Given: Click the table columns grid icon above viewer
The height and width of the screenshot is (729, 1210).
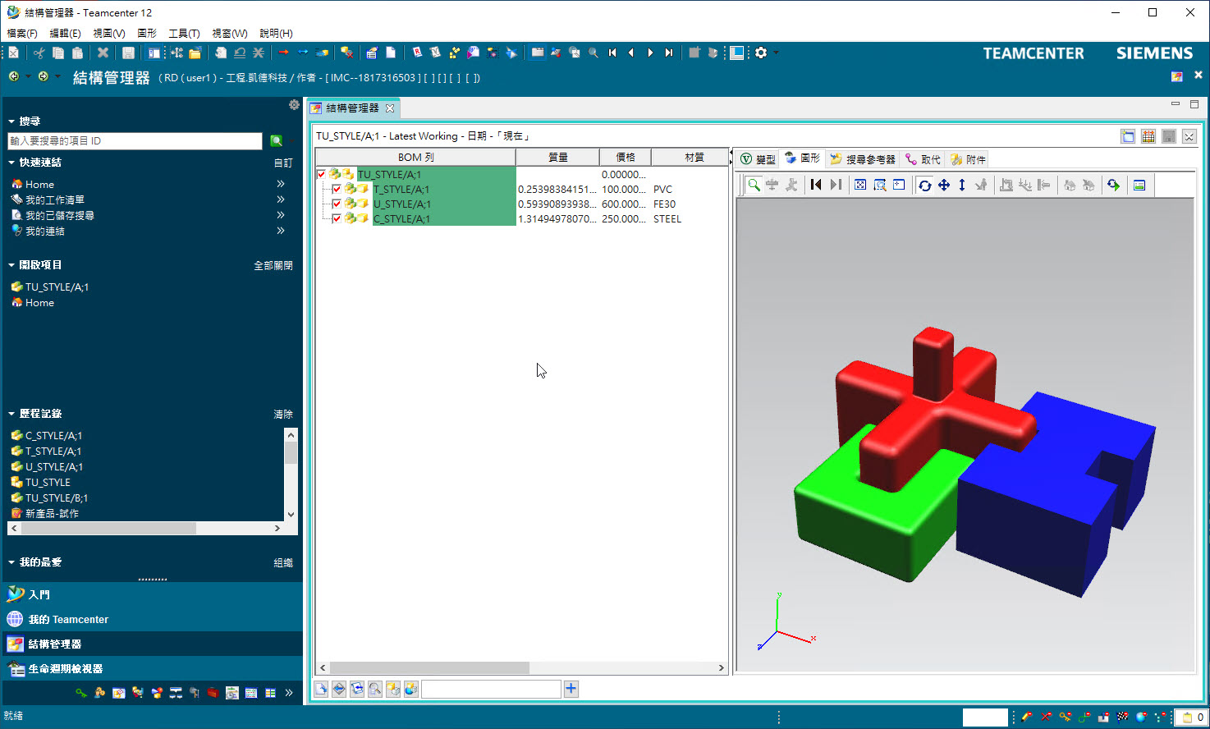Looking at the screenshot, I should click(1148, 136).
